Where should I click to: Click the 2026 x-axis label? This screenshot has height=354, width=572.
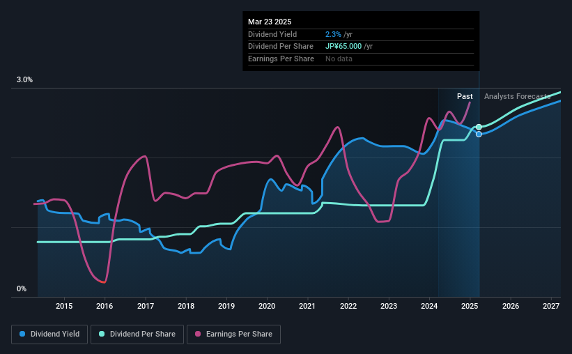coord(511,306)
